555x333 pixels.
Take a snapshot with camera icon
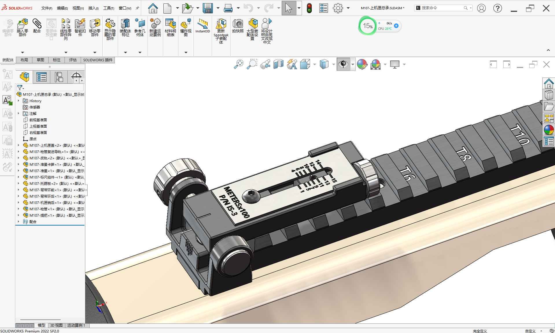pyautogui.click(x=238, y=26)
